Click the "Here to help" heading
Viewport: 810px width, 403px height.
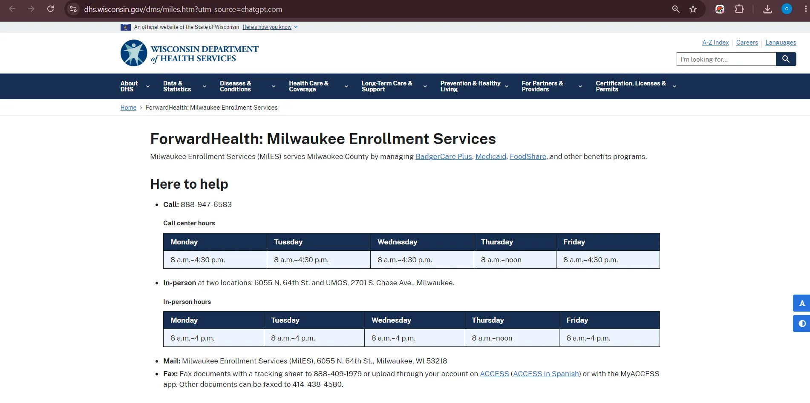[x=189, y=184]
